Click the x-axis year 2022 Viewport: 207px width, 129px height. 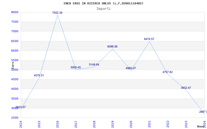(x=167, y=124)
